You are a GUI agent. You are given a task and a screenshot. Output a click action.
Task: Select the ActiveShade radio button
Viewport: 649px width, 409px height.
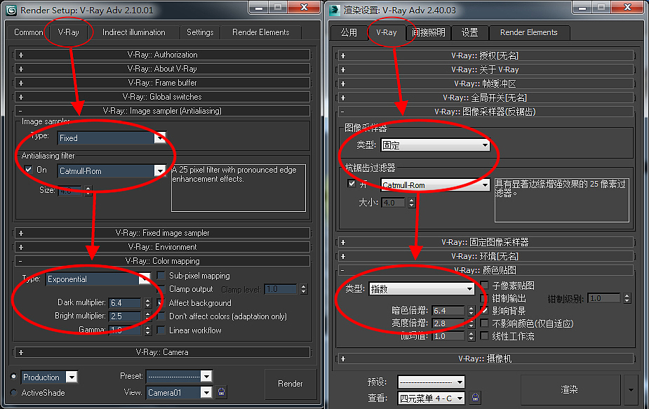coord(13,392)
